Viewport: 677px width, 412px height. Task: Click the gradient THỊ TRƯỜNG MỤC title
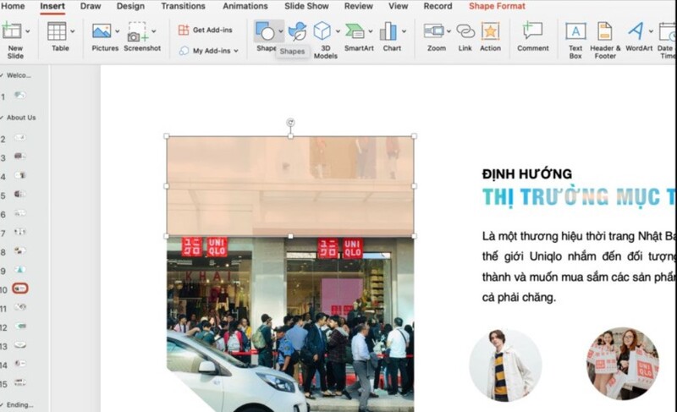click(x=579, y=197)
